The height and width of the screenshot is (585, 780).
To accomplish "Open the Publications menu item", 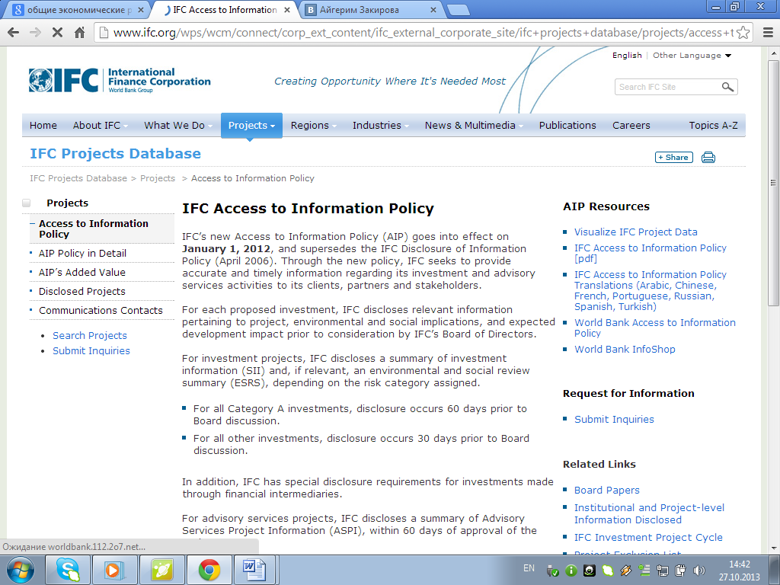I will (567, 126).
